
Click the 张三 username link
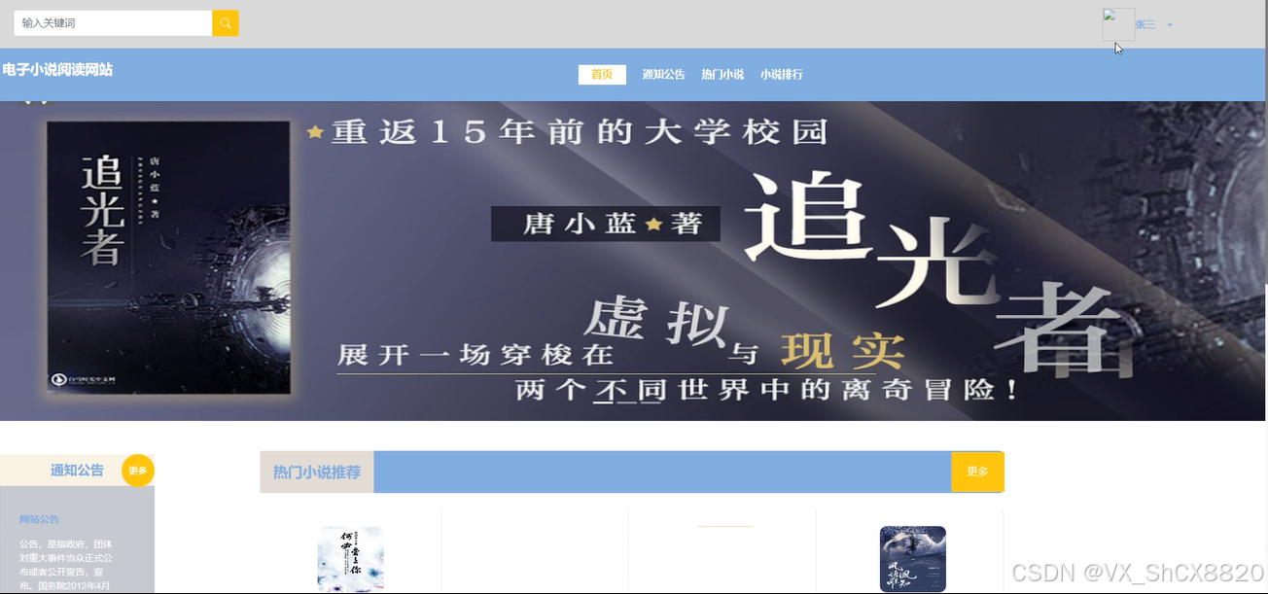(x=1146, y=25)
